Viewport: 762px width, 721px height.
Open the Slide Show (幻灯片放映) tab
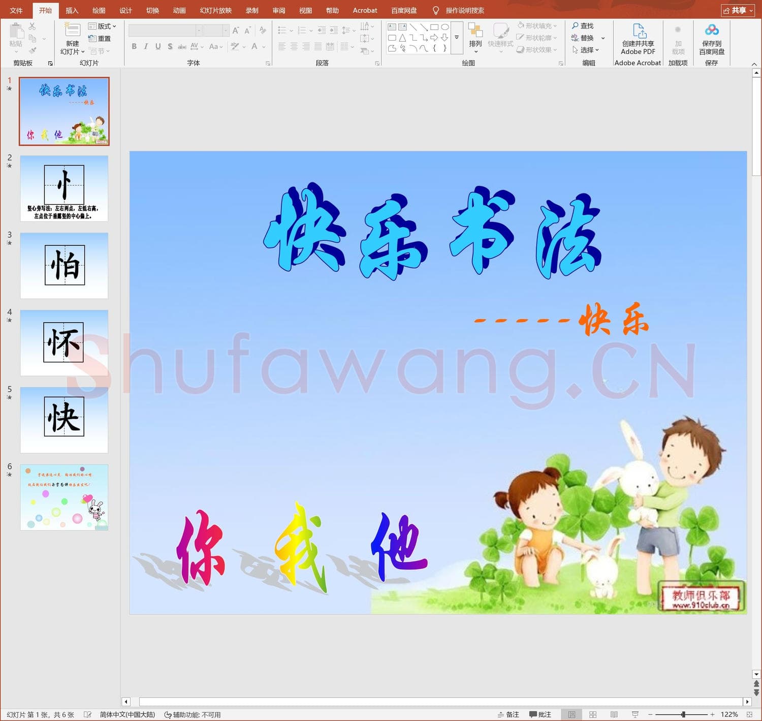point(216,10)
